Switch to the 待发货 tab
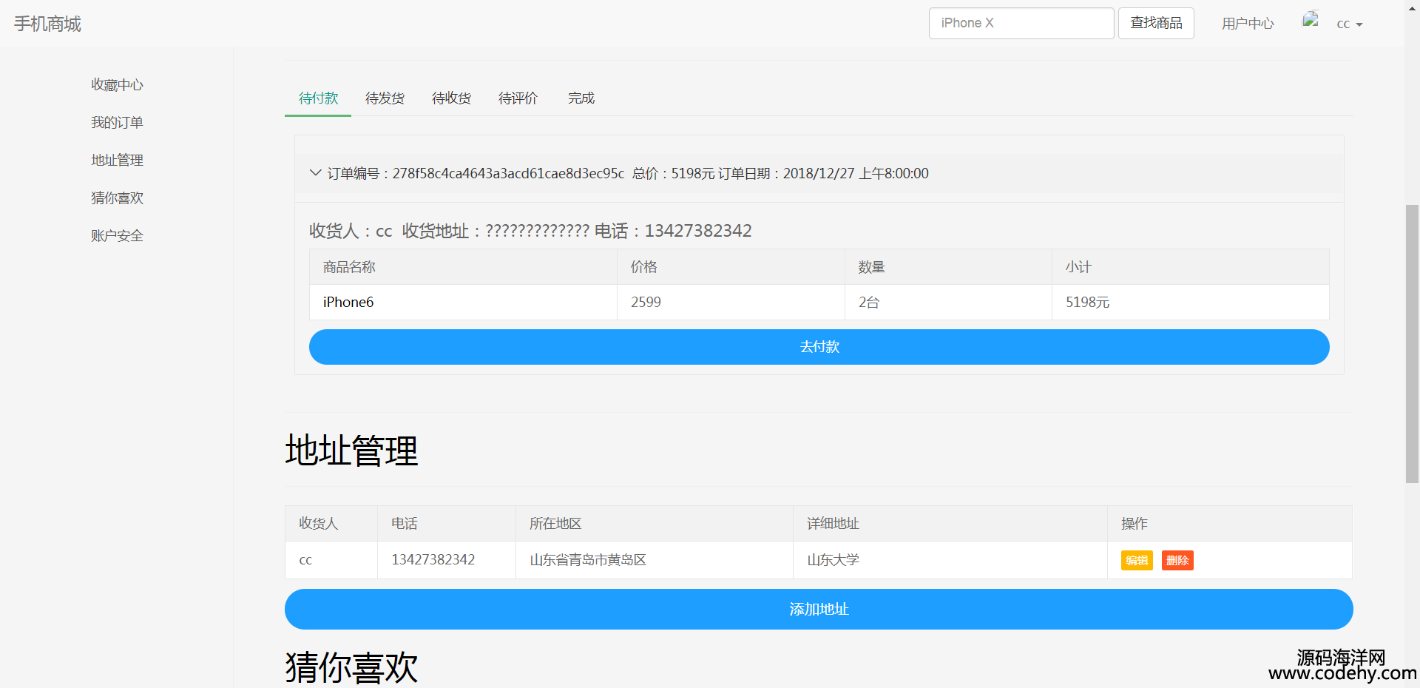The image size is (1420, 688). click(x=385, y=98)
